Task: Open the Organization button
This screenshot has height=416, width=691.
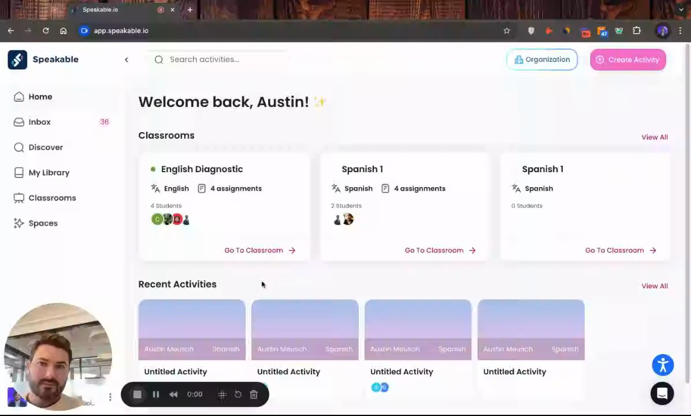Action: (541, 60)
